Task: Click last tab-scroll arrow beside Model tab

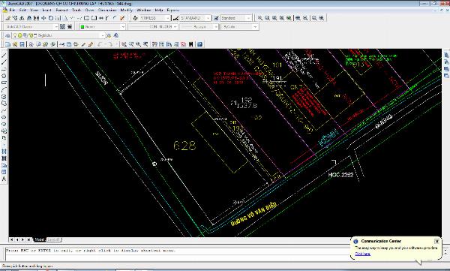Action: click(28, 239)
